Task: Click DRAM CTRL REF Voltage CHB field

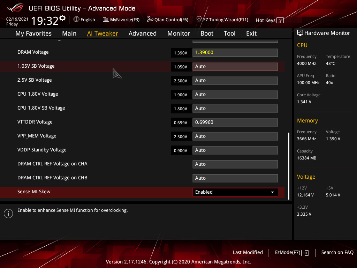Action: (x=235, y=178)
